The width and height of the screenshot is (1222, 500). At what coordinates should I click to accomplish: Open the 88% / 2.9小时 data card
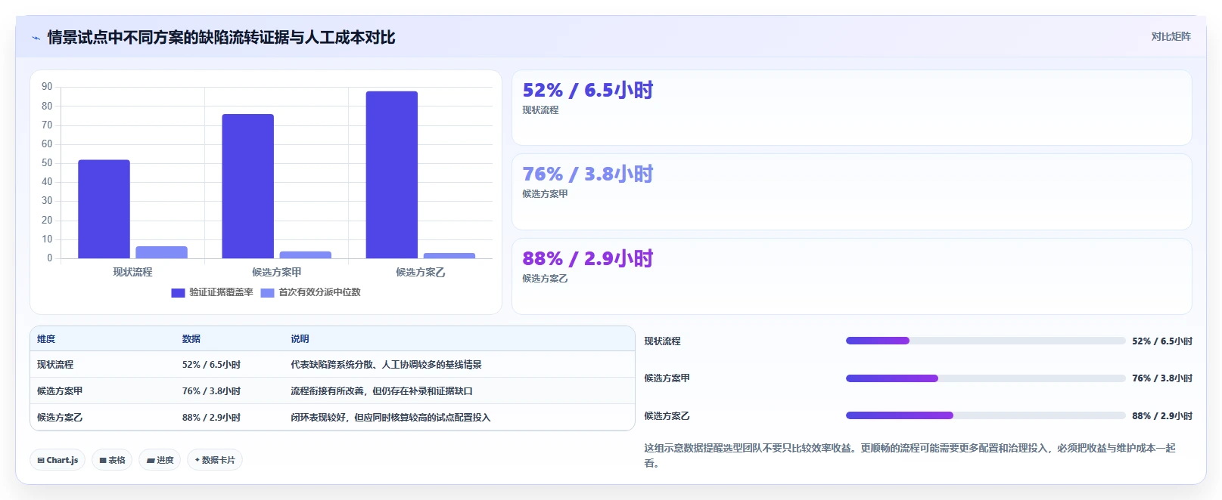[851, 276]
